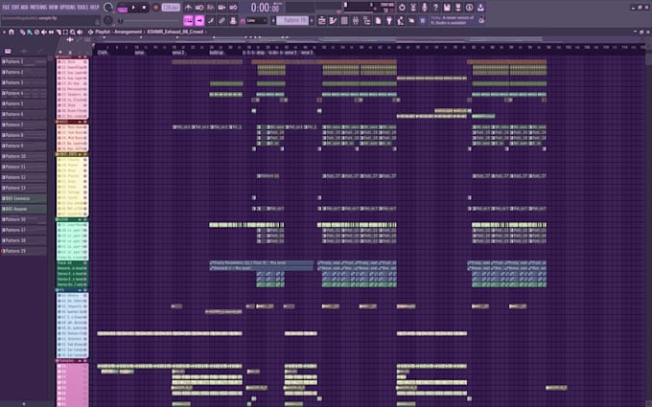This screenshot has height=407, width=652.
Task: Select the playlist Delete tool
Action: pos(36,32)
